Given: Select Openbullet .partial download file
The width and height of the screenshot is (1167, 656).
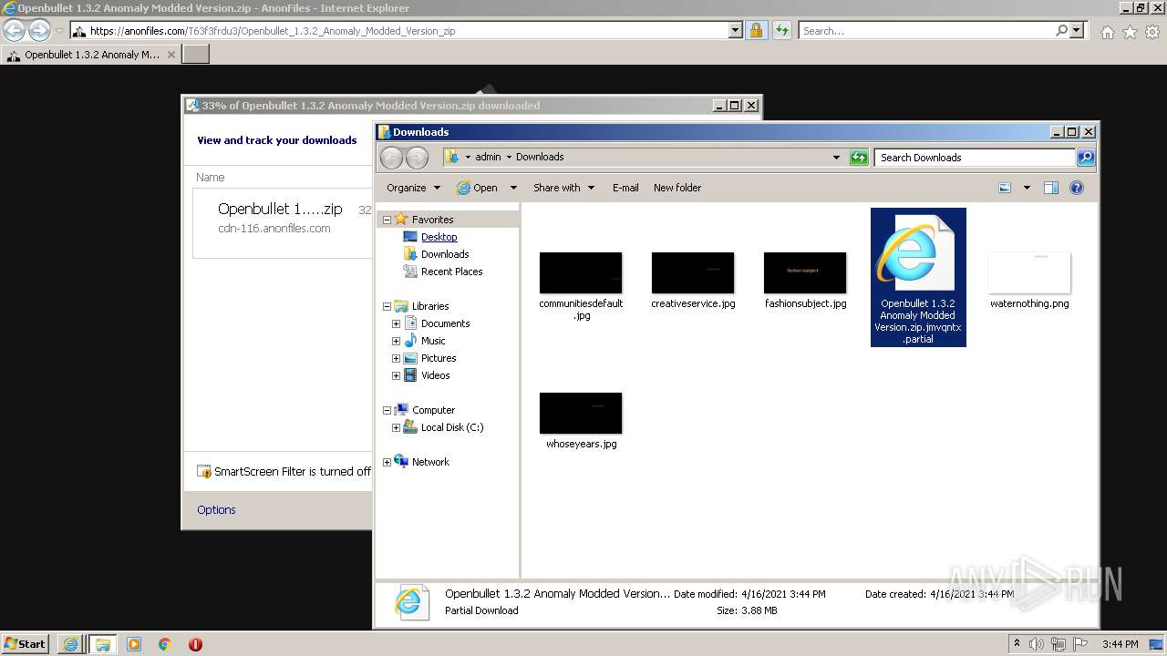Looking at the screenshot, I should (918, 277).
